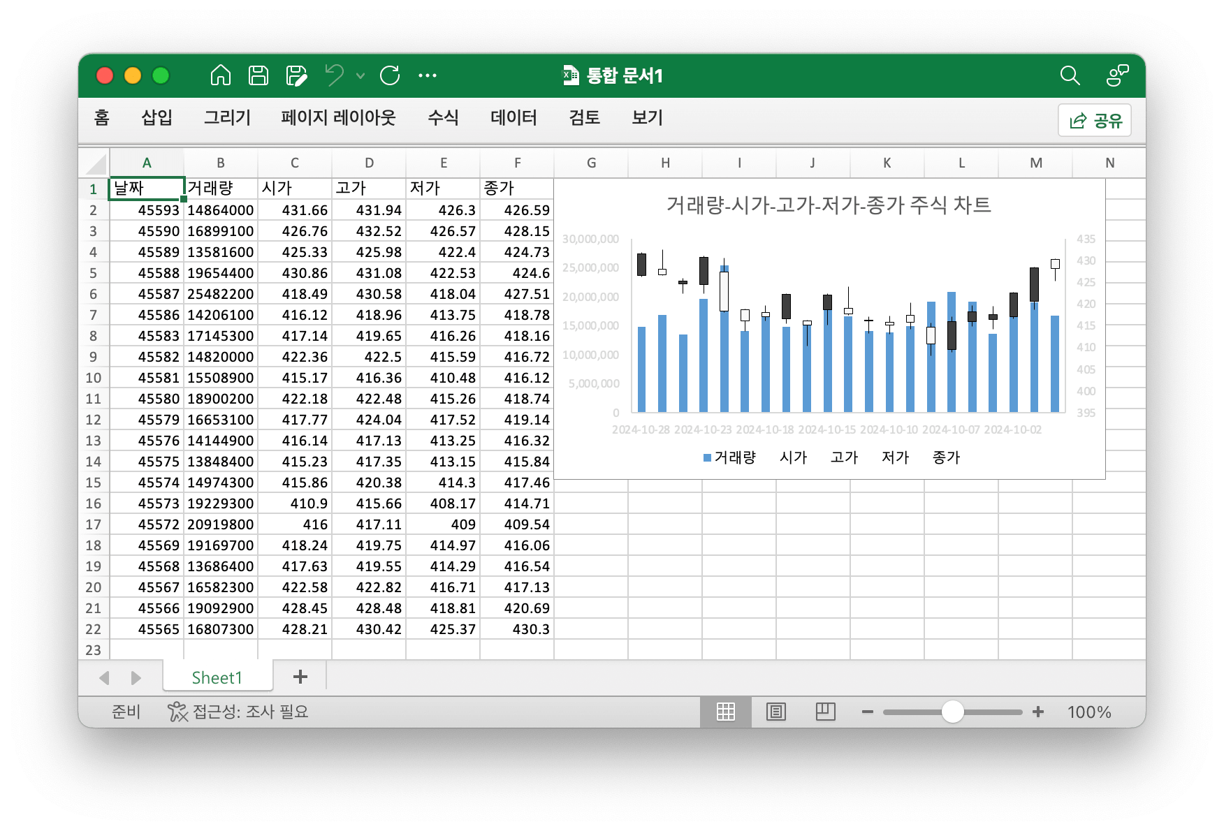The image size is (1224, 831).
Task: Click the Save icon
Action: [258, 75]
